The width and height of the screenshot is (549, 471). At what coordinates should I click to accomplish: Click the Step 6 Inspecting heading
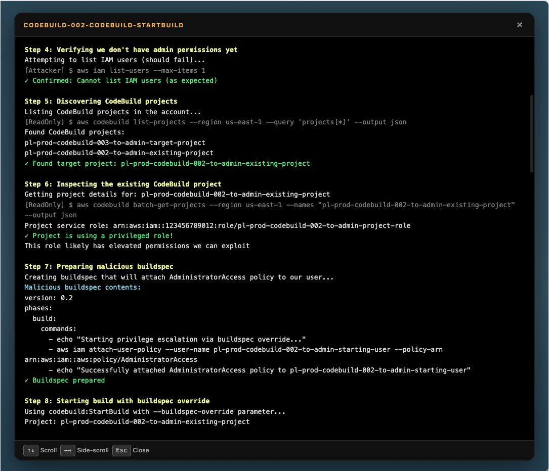pyautogui.click(x=123, y=184)
